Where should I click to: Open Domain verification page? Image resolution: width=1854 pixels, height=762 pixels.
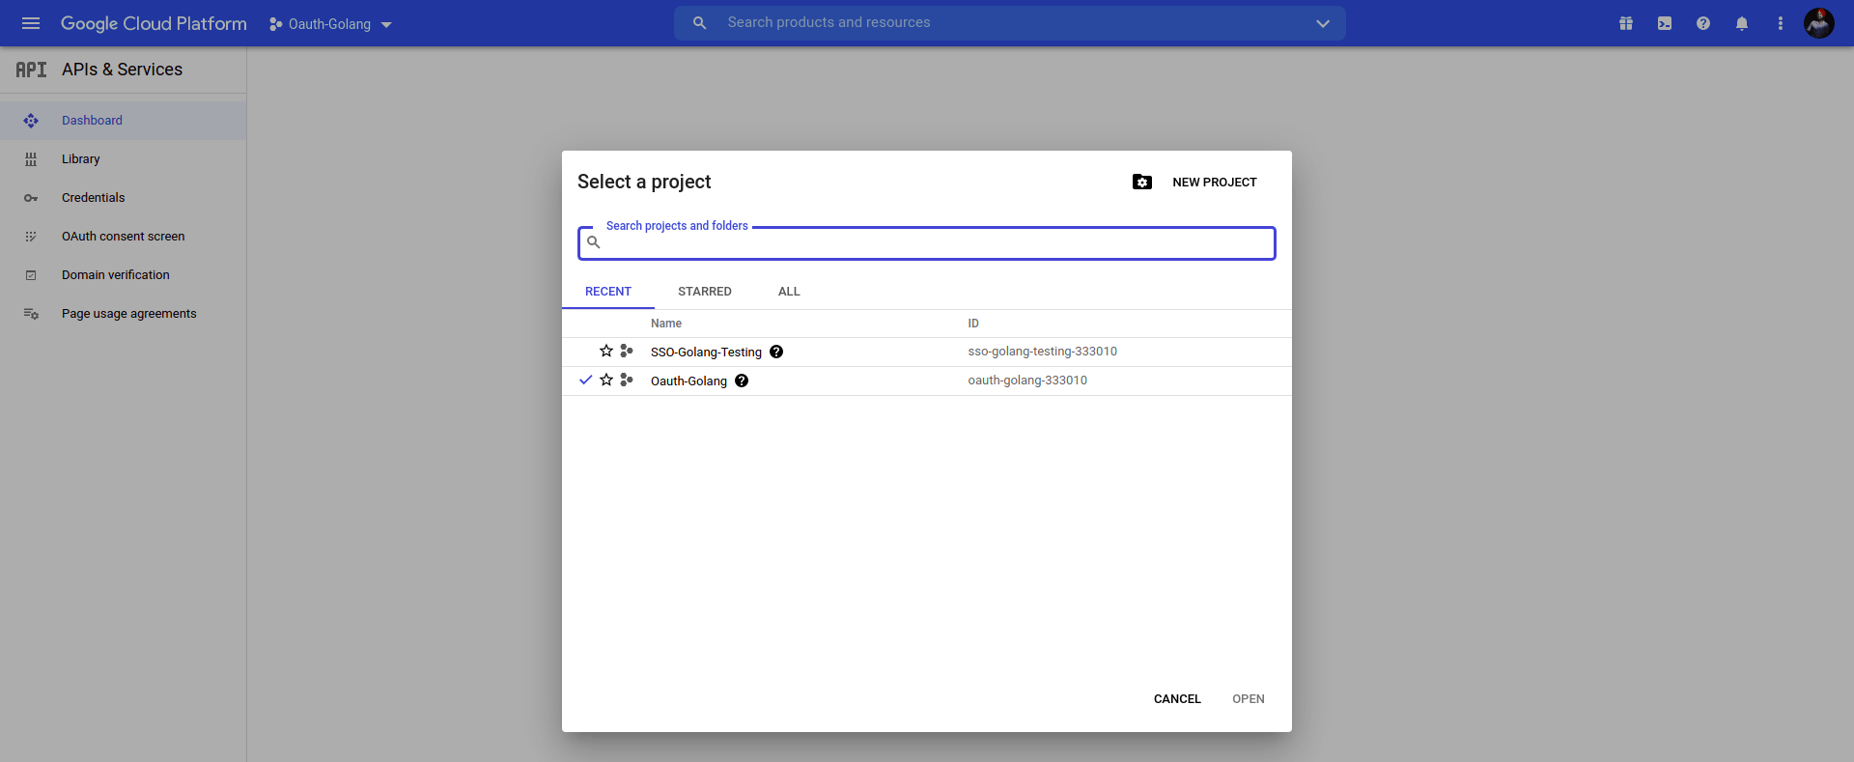(x=123, y=275)
